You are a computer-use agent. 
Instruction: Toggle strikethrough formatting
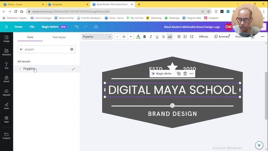[163, 36]
